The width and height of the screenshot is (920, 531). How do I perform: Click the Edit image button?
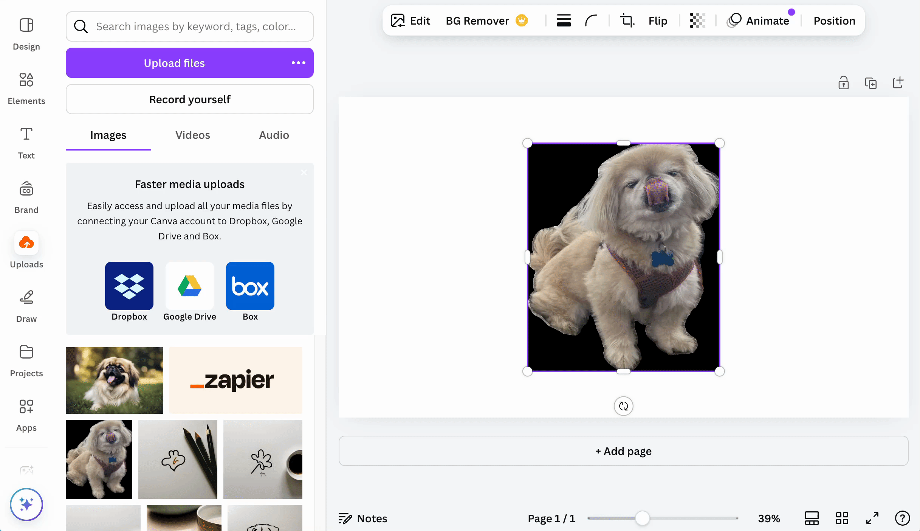point(410,20)
